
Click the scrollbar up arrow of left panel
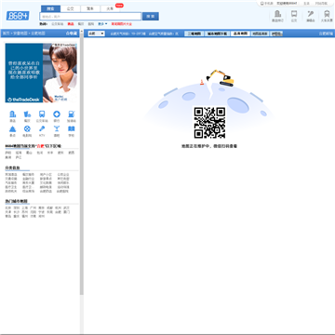(82, 31)
